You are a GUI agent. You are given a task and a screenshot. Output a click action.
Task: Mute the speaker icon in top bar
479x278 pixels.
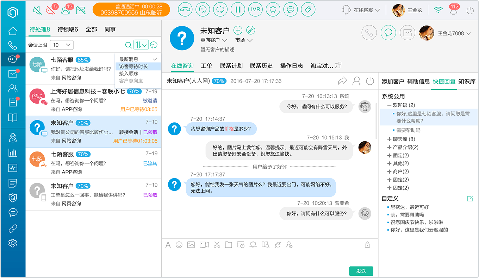pos(37,10)
